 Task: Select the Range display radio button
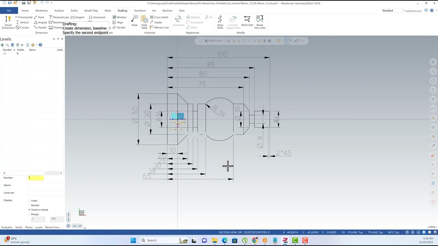point(29,214)
